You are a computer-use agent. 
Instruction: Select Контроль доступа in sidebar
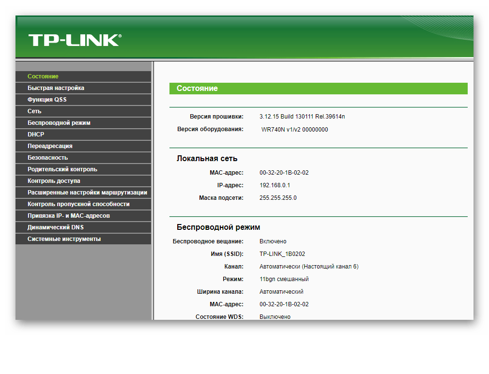click(54, 181)
